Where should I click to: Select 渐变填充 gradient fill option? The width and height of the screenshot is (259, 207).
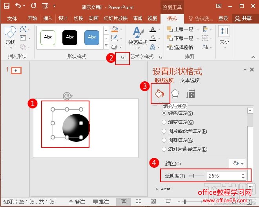coord(164,122)
